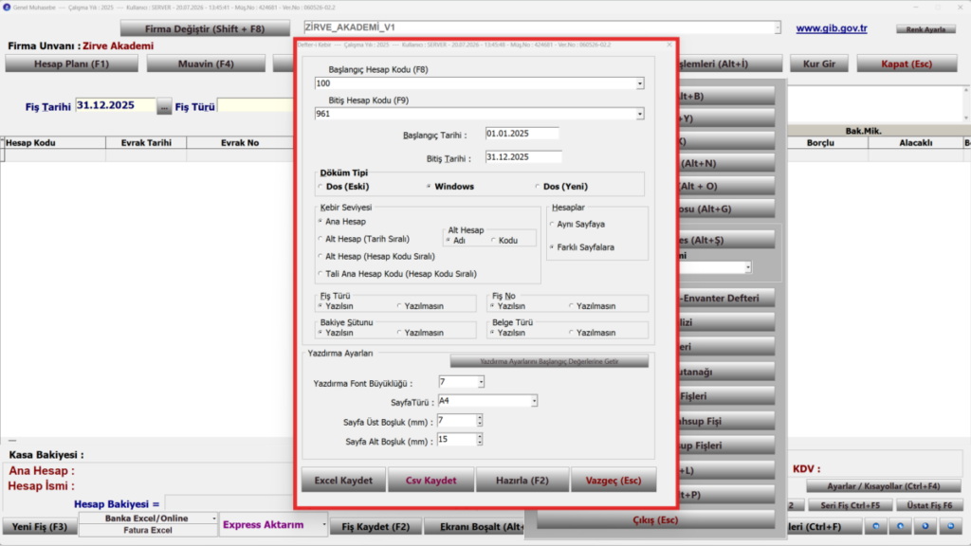Click Firma Değiştir (Shift + F8) button

[x=205, y=28]
